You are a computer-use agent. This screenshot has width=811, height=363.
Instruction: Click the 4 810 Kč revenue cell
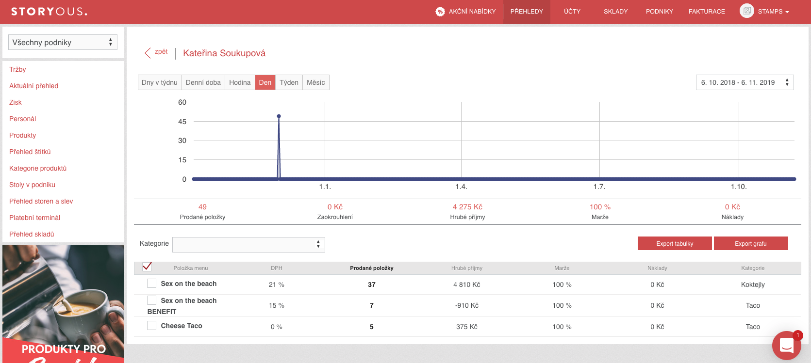point(467,284)
